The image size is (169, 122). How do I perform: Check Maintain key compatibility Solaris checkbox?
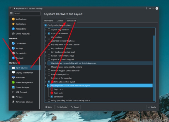pos(49,63)
